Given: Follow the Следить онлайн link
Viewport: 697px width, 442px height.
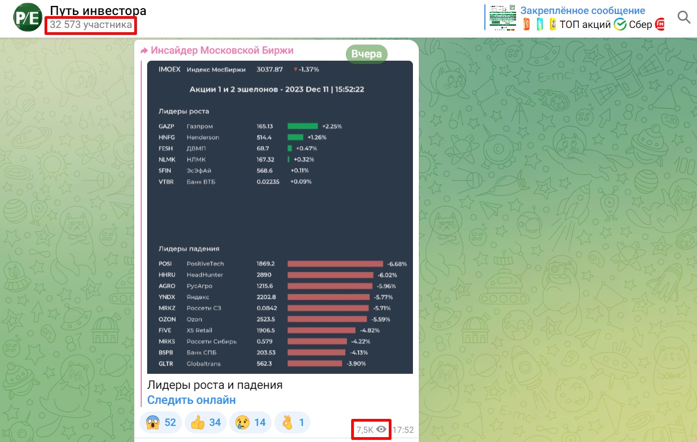Looking at the screenshot, I should point(191,400).
